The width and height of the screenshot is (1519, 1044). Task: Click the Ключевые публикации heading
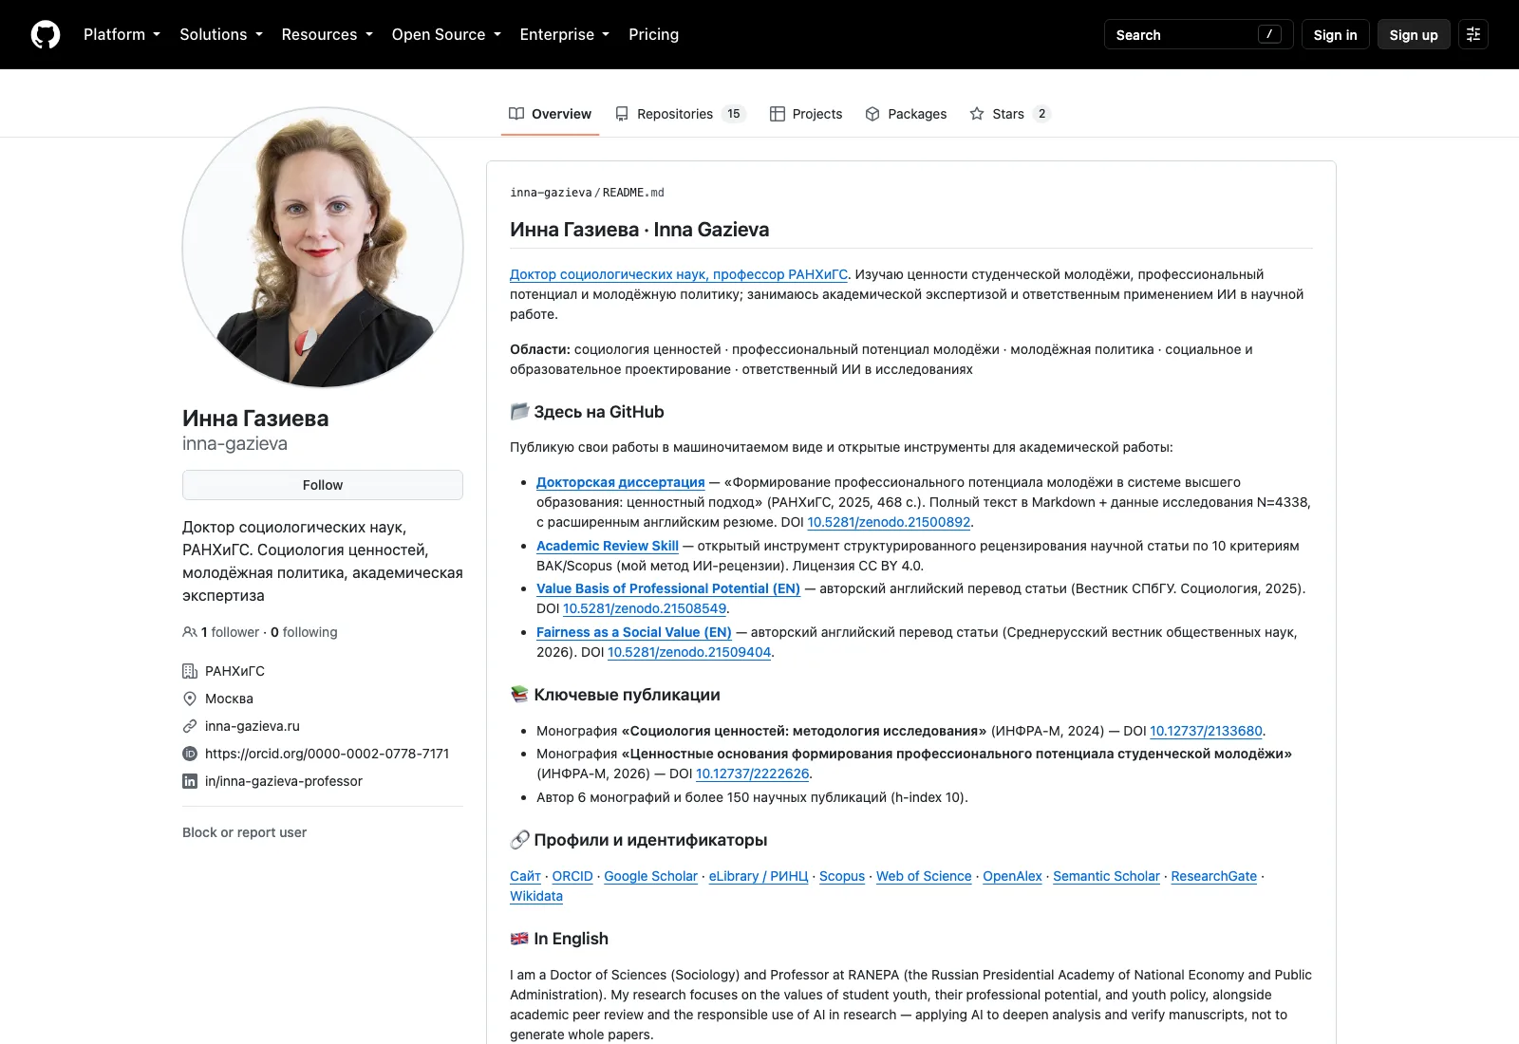627,695
